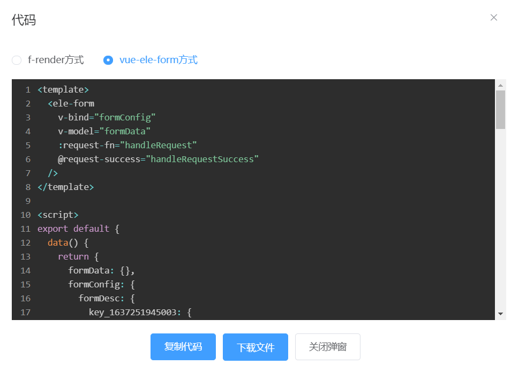Click the 下载文件 button

pos(255,347)
